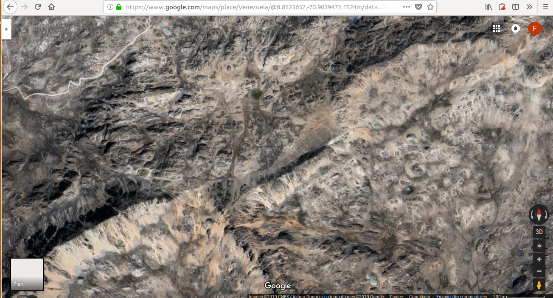Click the Google Maps URL address field

coord(255,7)
